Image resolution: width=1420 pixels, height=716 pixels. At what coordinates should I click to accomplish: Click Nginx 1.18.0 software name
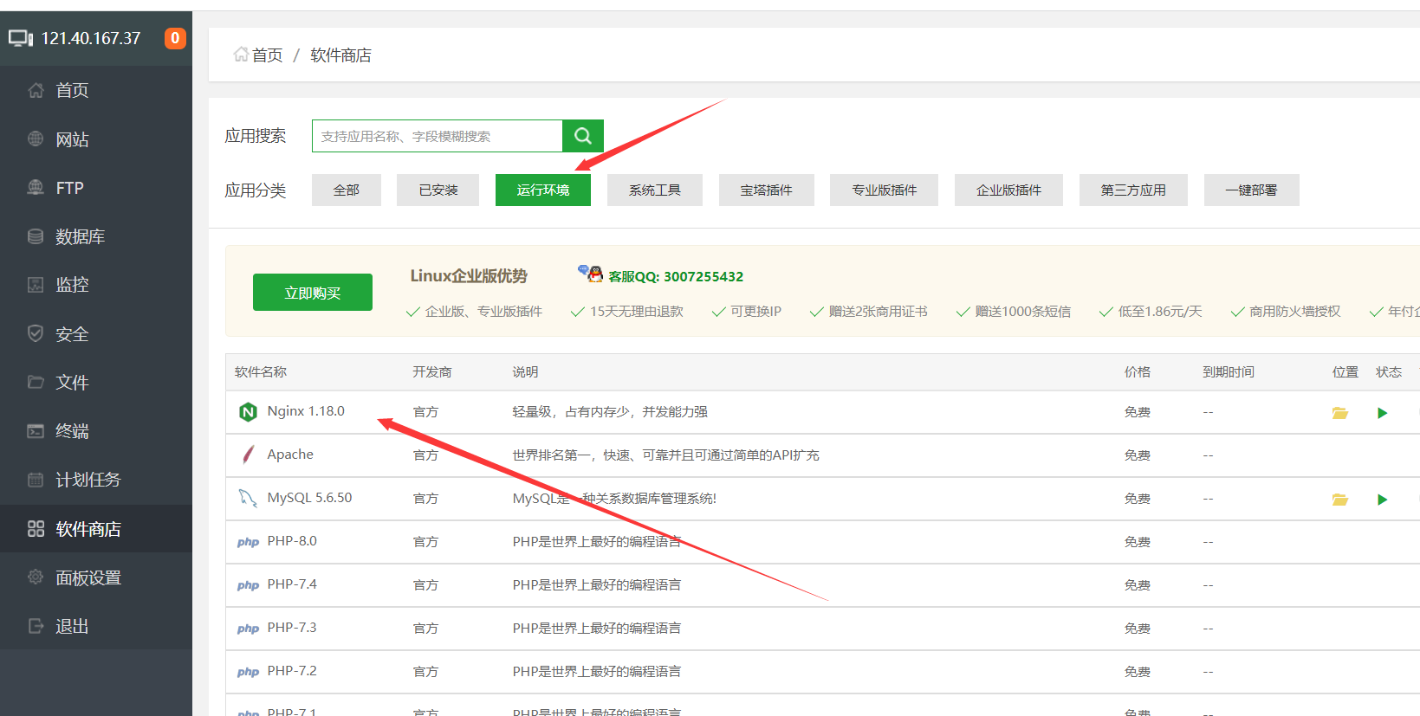pos(306,411)
